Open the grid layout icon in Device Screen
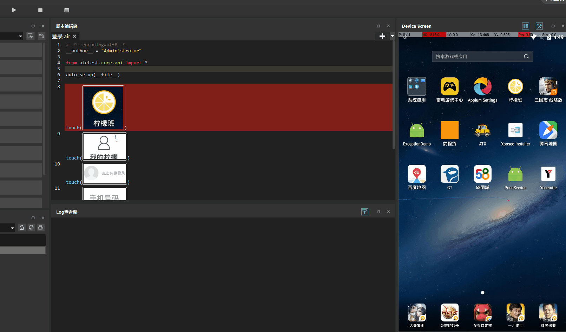This screenshot has width=566, height=332. 526,26
